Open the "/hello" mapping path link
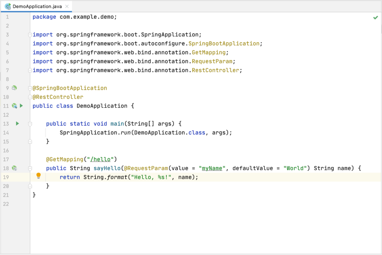 pos(101,159)
